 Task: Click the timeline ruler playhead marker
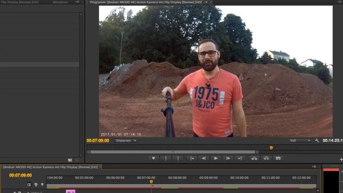coord(151,182)
